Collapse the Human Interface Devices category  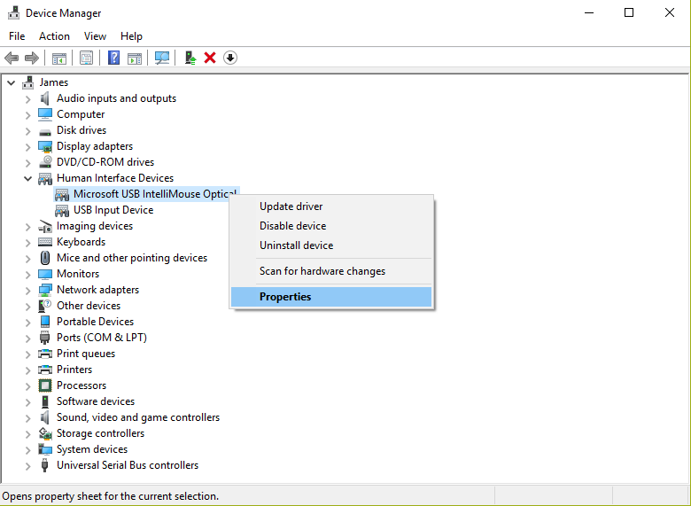click(x=27, y=178)
